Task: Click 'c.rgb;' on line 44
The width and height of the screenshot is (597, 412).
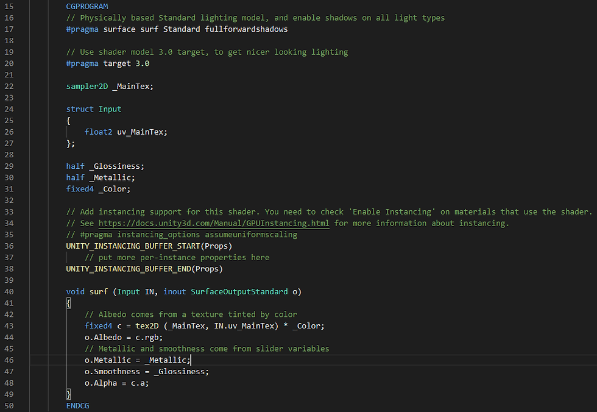Action: [x=149, y=338]
